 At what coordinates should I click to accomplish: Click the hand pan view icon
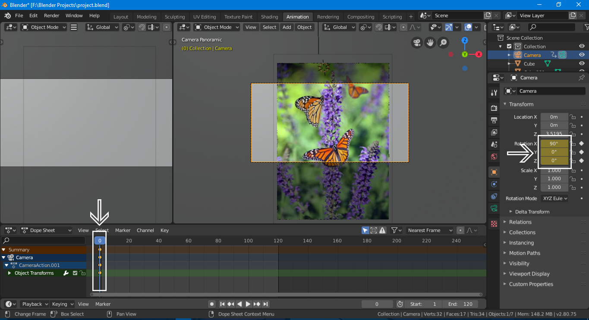click(430, 42)
